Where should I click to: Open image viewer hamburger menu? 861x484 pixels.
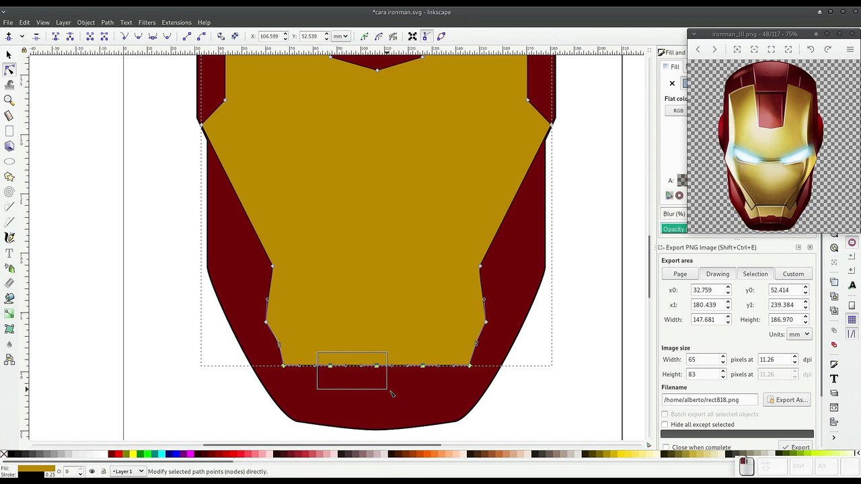coord(850,49)
